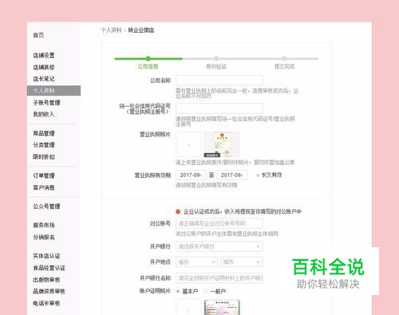Open 子账号管理 in the sidebar
Image resolution: width=399 pixels, height=315 pixels.
(46, 103)
